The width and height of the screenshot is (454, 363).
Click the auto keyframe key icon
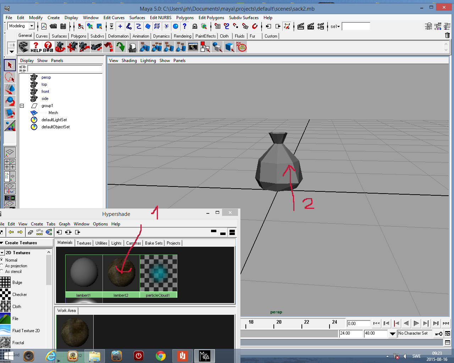[439, 334]
